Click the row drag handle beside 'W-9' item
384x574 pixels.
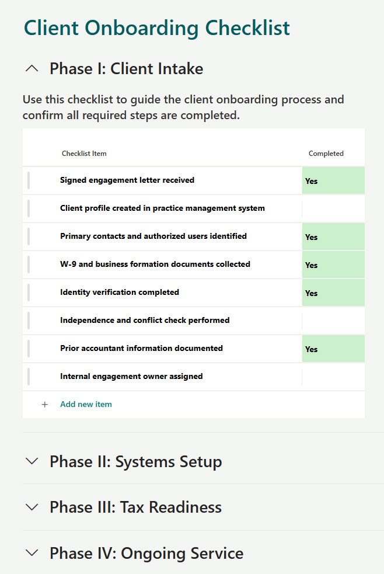coord(29,265)
